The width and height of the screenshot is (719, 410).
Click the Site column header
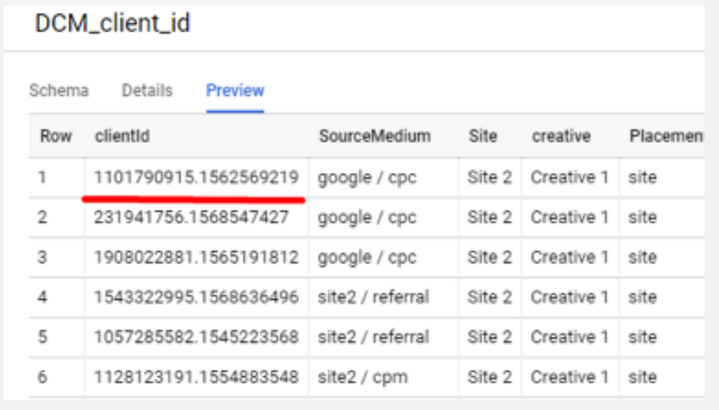click(x=483, y=136)
